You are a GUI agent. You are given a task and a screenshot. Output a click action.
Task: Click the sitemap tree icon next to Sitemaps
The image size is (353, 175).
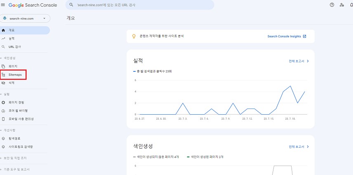(3, 75)
